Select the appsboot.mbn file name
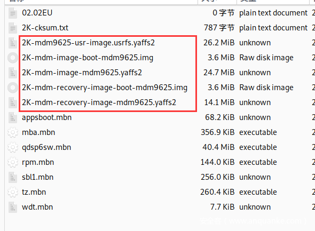Viewport: 315px width, 231px height. click(x=47, y=117)
